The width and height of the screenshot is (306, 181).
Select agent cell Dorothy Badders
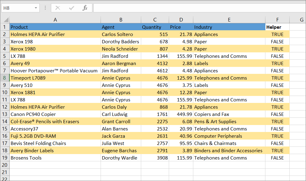[121, 41]
